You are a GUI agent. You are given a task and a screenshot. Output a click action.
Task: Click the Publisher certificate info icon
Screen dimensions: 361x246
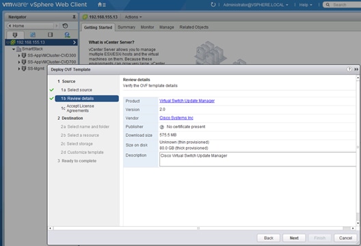162,127
